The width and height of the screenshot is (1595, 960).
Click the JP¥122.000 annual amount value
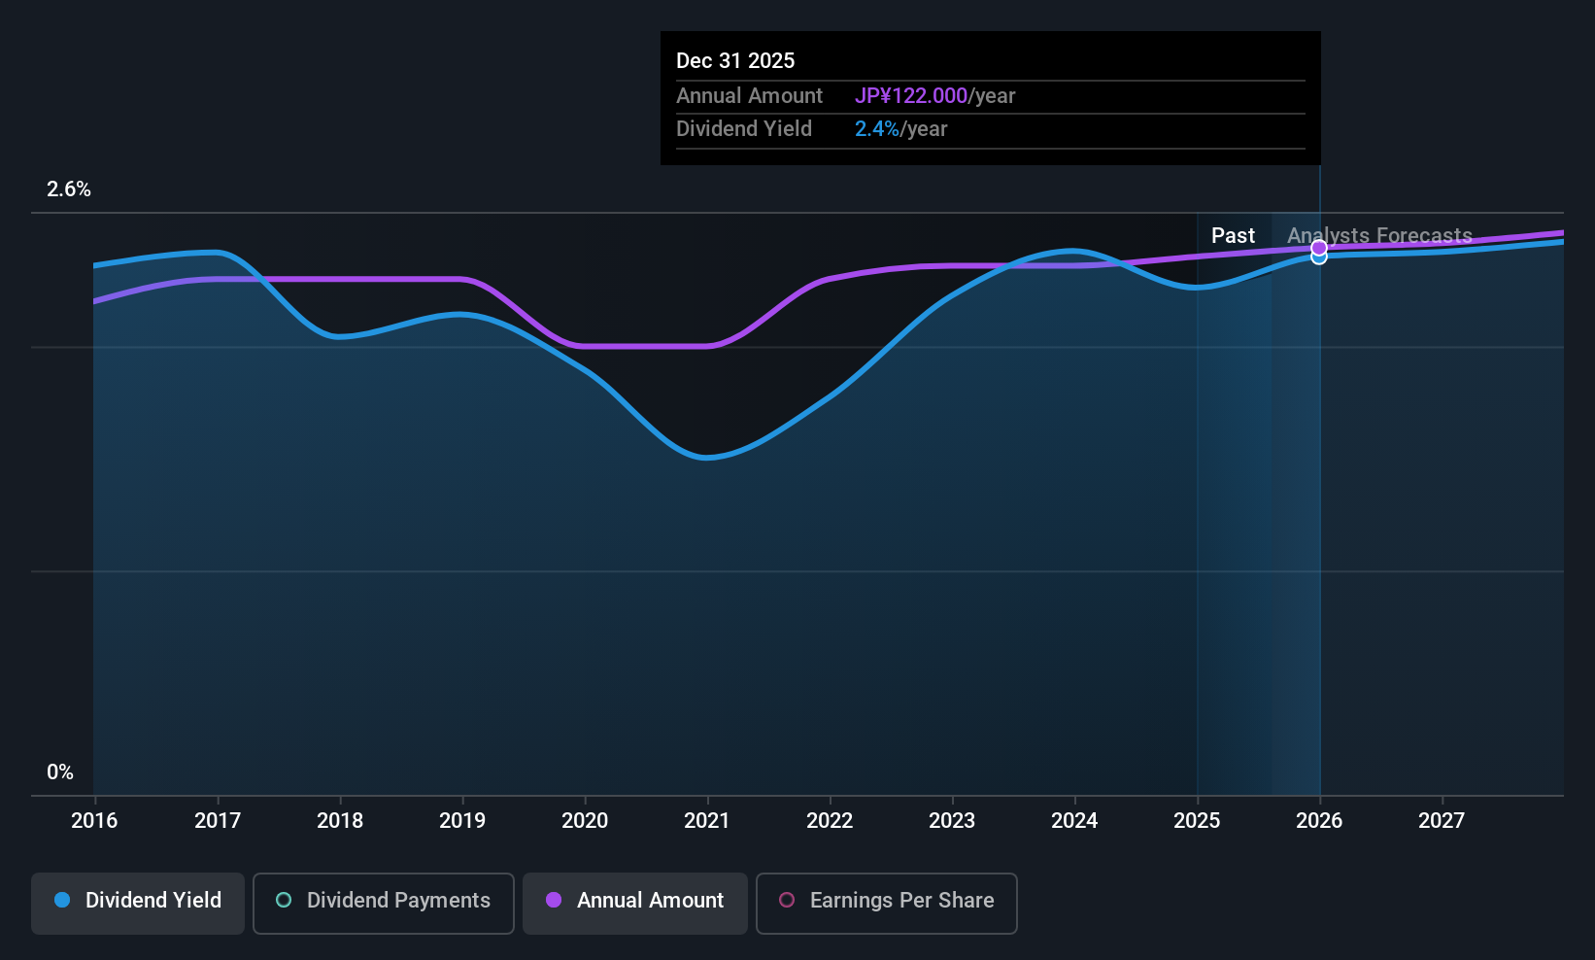(911, 96)
